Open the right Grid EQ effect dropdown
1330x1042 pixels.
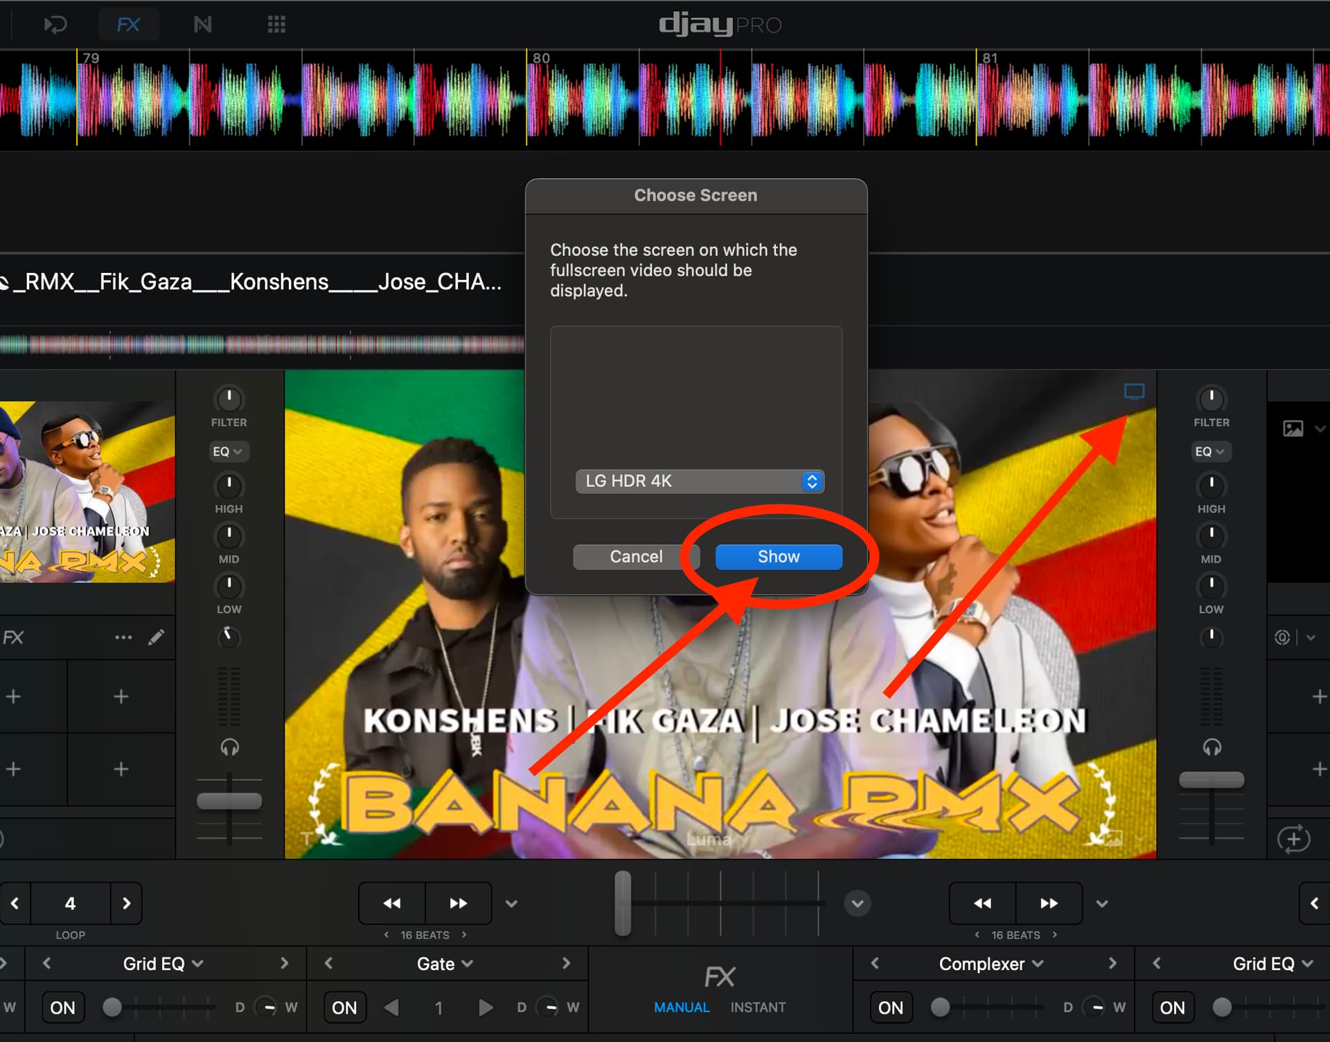(x=1273, y=964)
